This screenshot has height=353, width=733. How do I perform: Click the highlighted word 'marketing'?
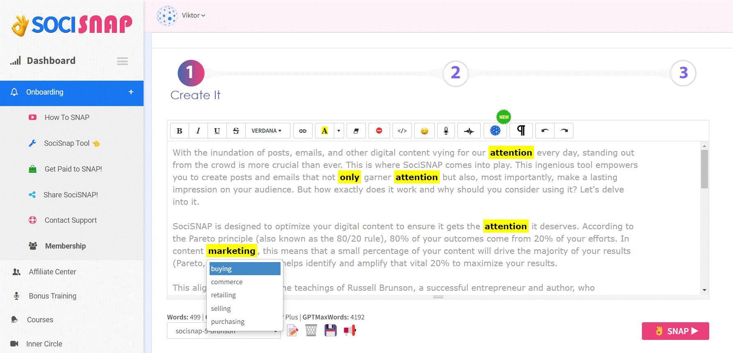232,251
